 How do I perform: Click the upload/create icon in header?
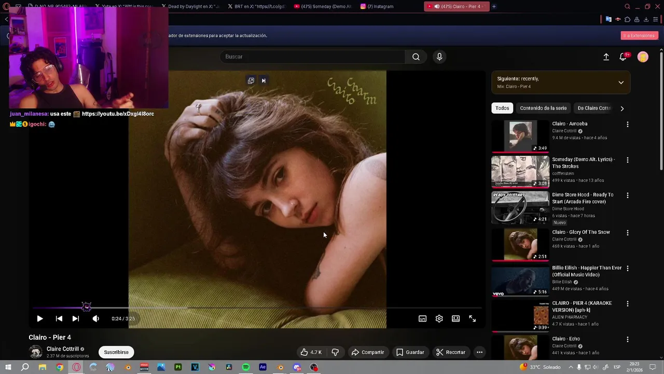(606, 57)
